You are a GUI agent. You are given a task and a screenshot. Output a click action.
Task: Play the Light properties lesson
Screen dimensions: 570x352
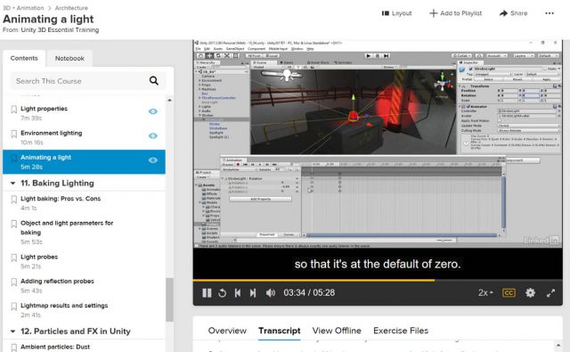point(44,109)
